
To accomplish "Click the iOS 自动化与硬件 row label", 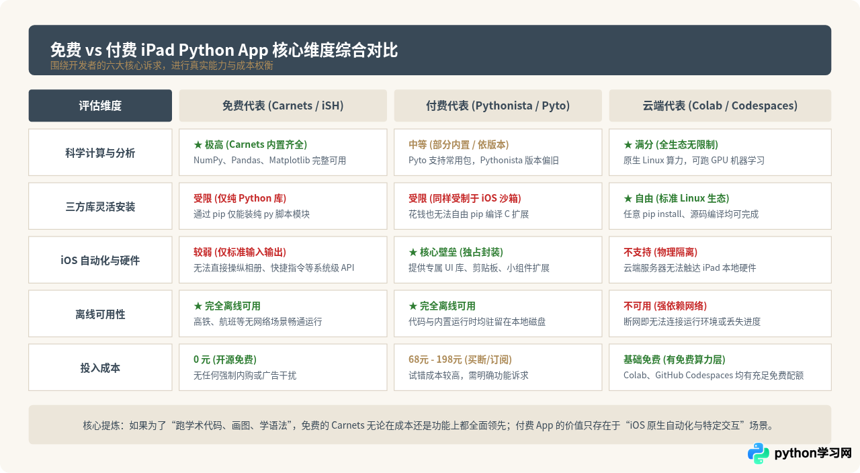I will [x=100, y=260].
